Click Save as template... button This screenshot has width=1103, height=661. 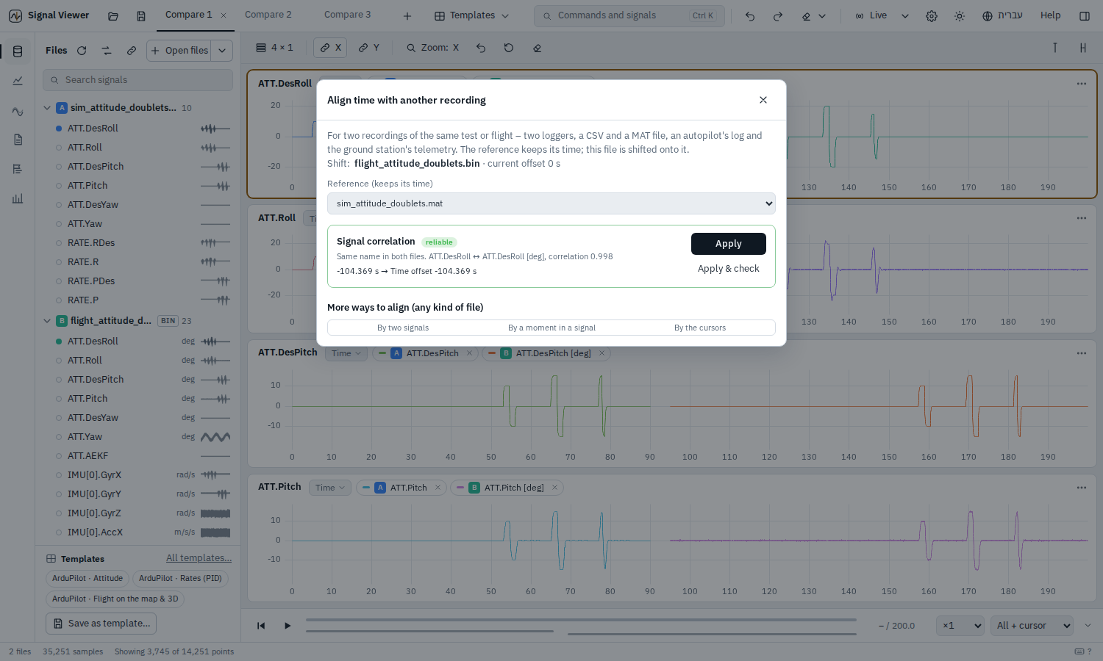click(101, 624)
